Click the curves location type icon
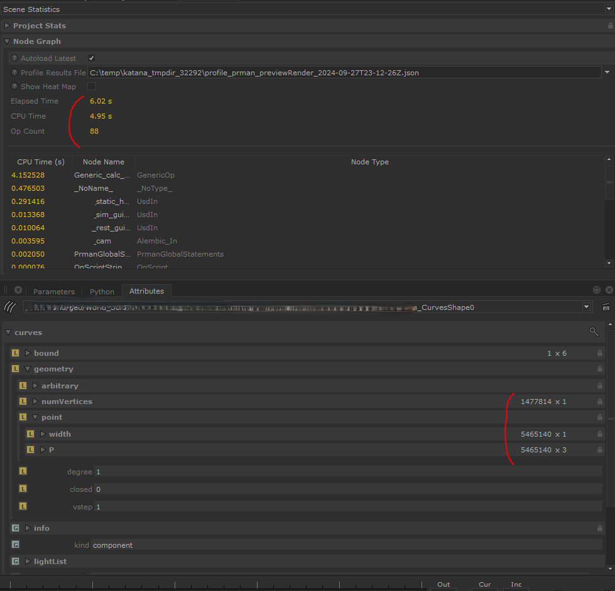615x591 pixels. [x=9, y=307]
